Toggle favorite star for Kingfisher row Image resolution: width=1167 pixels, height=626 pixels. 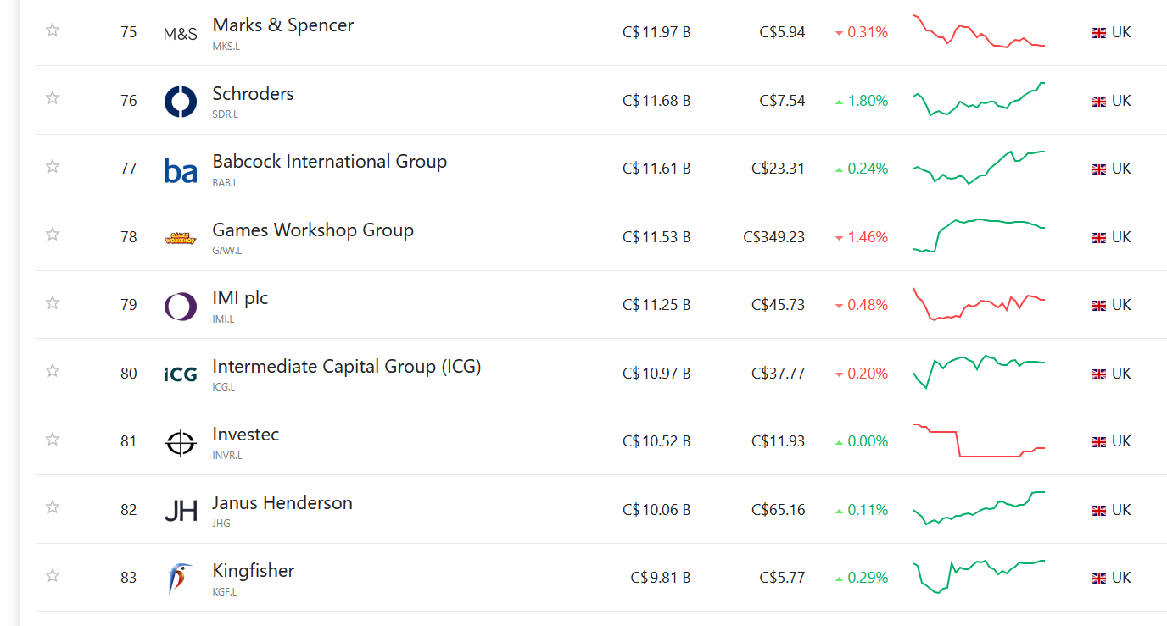pyautogui.click(x=53, y=576)
